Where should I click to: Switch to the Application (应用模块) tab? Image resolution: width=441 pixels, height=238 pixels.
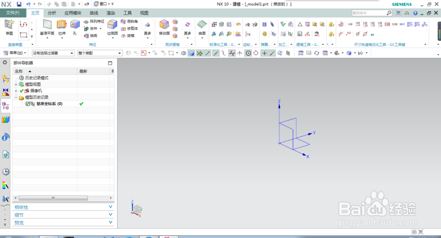[73, 13]
